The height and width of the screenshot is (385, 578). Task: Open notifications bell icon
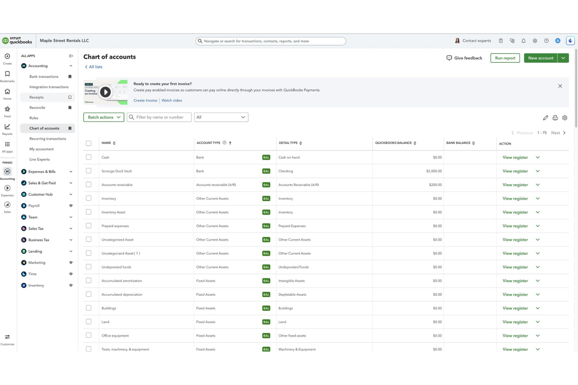[523, 41]
